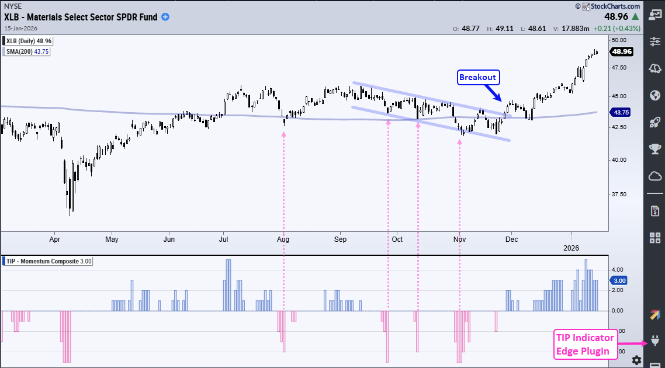Open the alerts bell panel

[654, 69]
